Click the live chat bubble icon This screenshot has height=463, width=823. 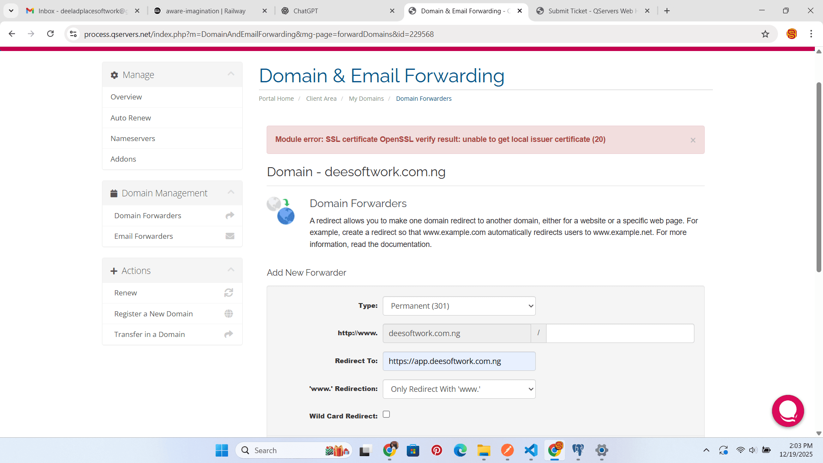coord(788,411)
